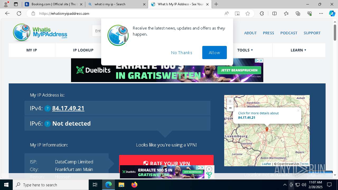Decline notifications with No Thanks
The height and width of the screenshot is (190, 338).
coord(182,53)
